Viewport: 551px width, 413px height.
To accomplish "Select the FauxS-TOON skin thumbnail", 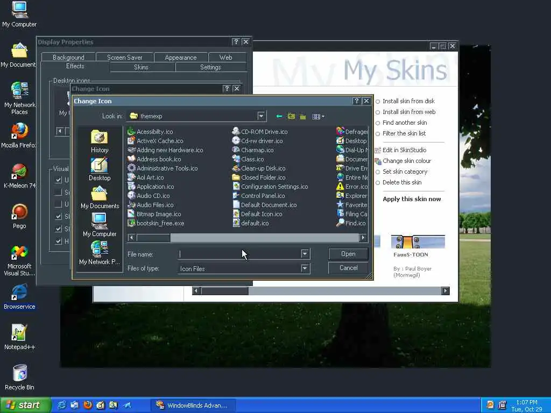I will (418, 241).
